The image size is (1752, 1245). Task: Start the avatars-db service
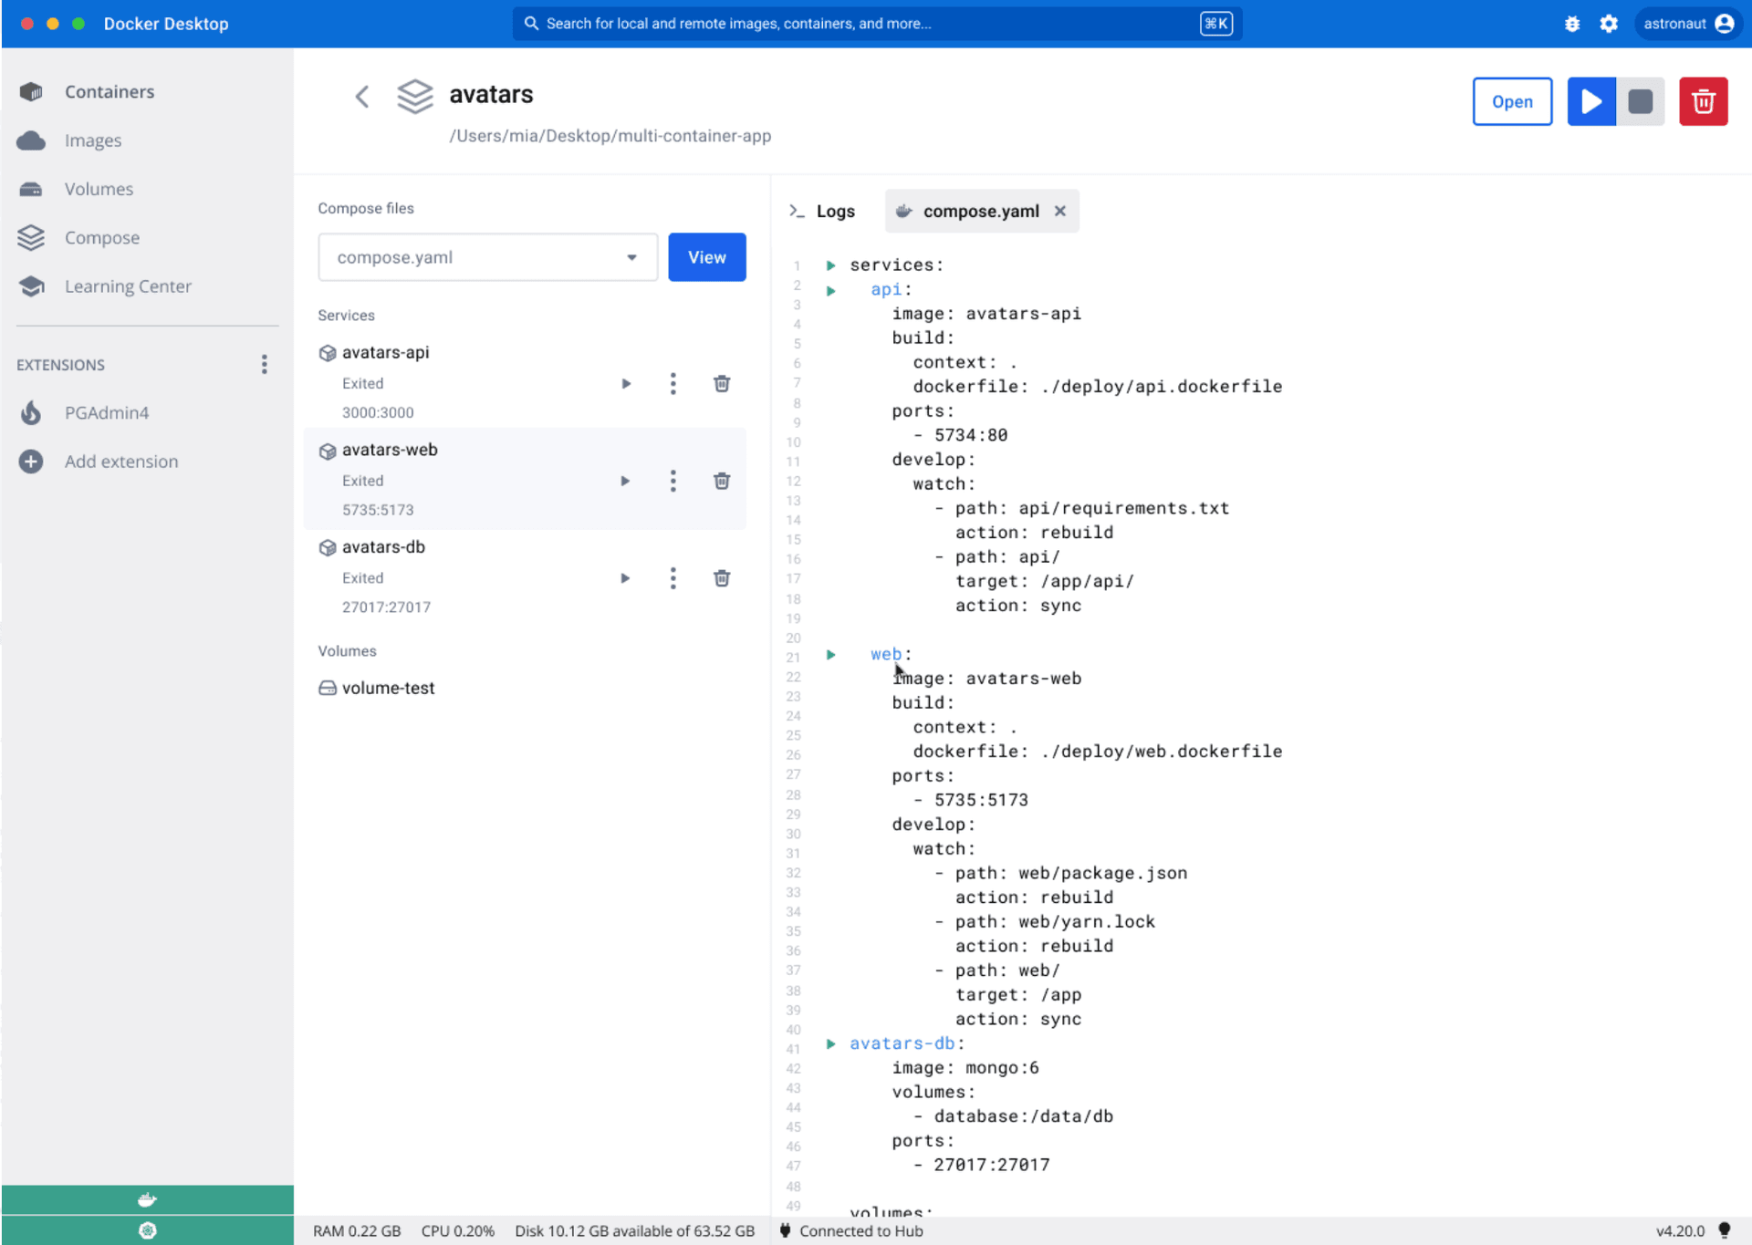[625, 578]
